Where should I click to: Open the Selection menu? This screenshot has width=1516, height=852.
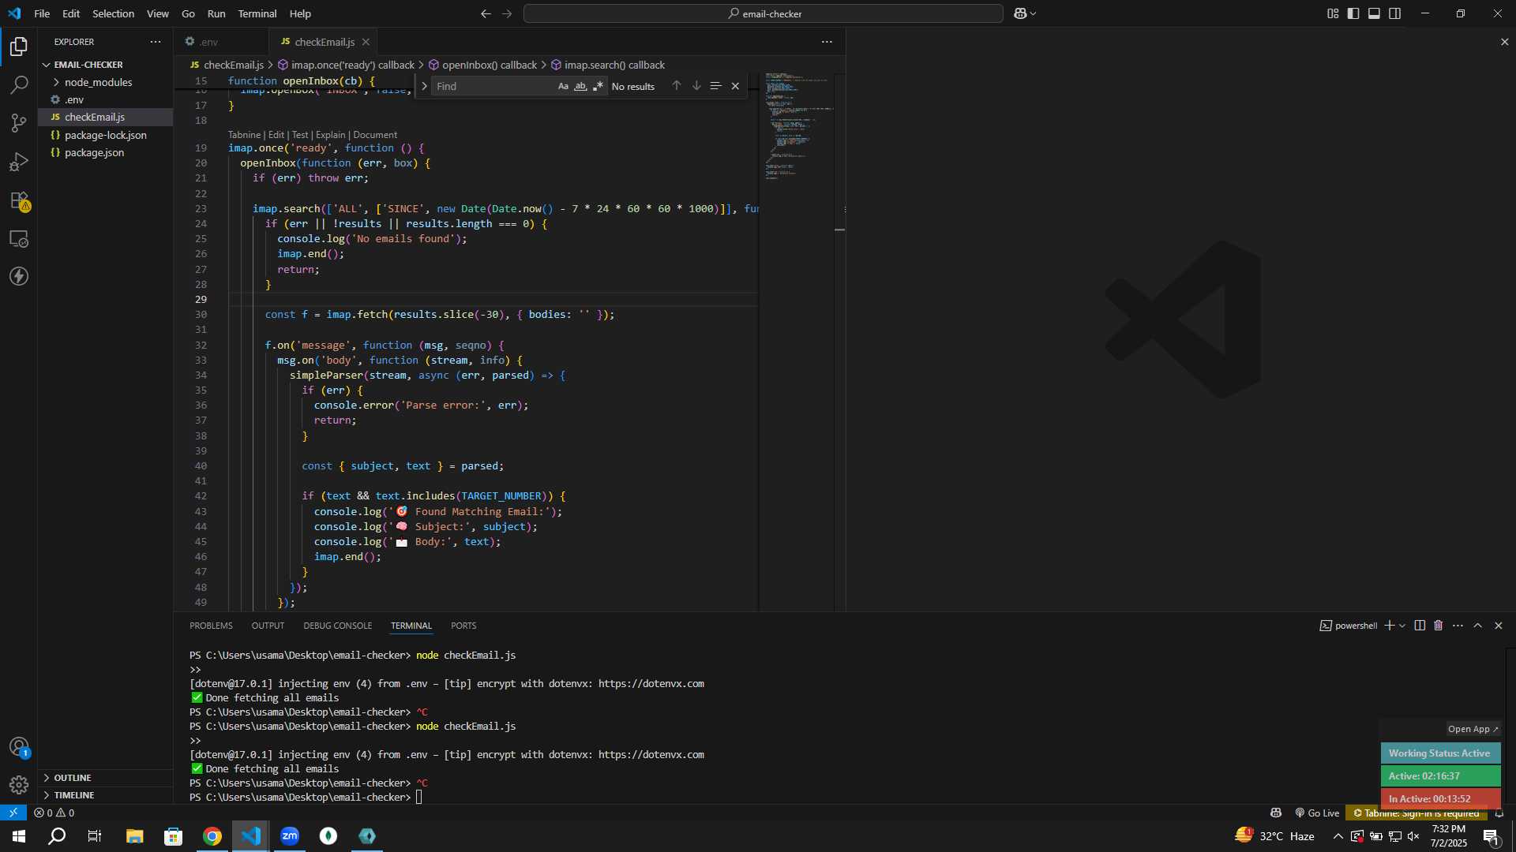(x=113, y=13)
